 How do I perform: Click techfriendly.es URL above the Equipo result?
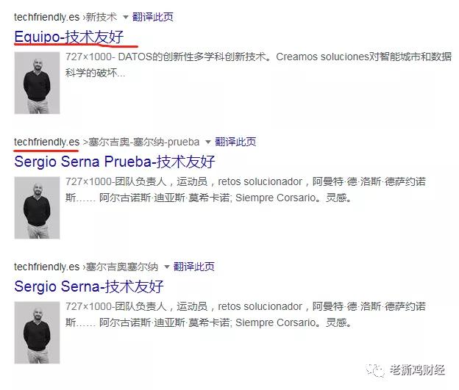click(x=46, y=17)
